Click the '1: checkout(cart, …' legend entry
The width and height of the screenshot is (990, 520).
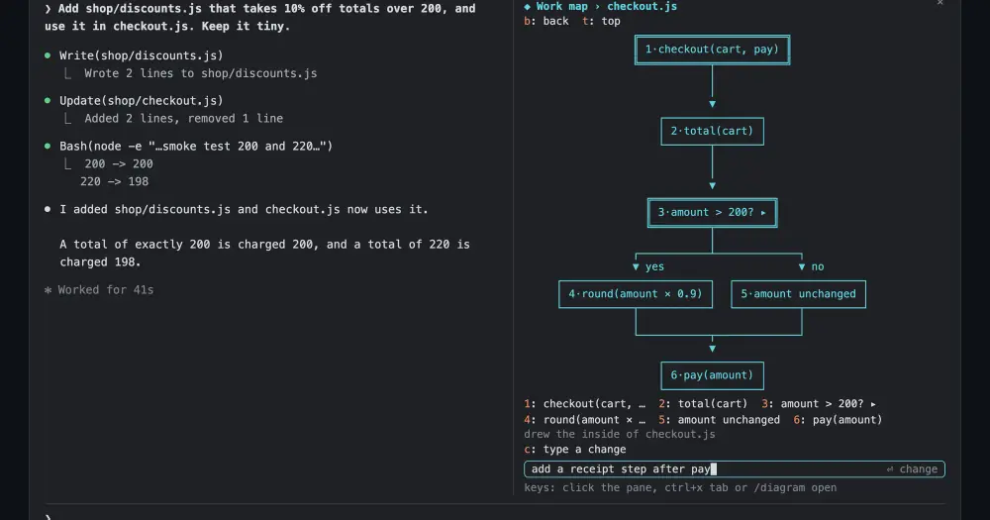tap(585, 404)
